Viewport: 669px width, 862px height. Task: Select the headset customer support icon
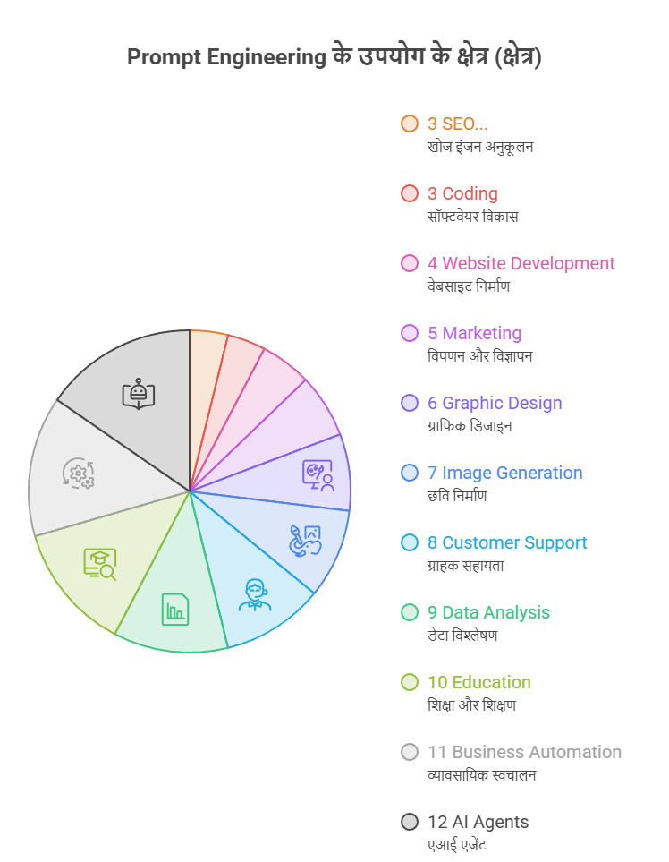tap(254, 595)
